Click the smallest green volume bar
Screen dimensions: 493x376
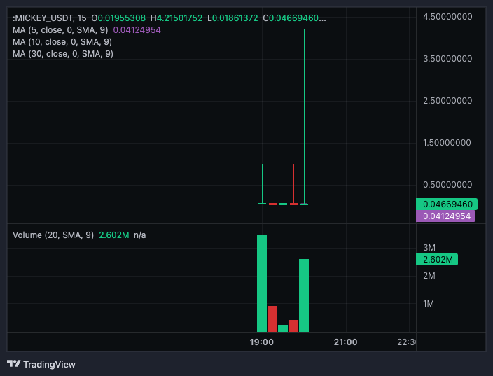click(x=283, y=328)
